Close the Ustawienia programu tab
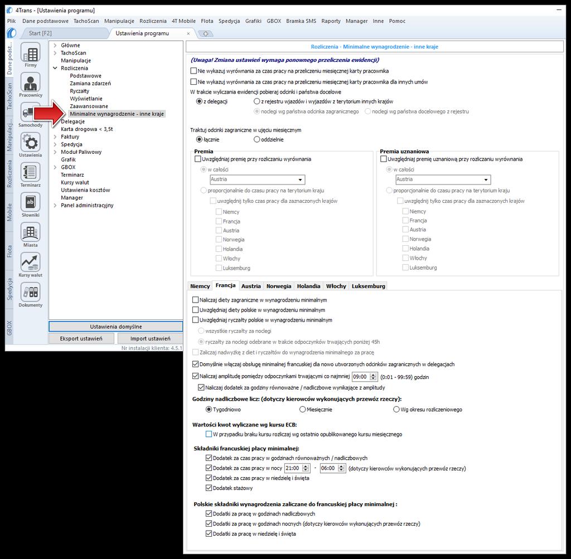Image resolution: width=571 pixels, height=559 pixels. [x=188, y=33]
